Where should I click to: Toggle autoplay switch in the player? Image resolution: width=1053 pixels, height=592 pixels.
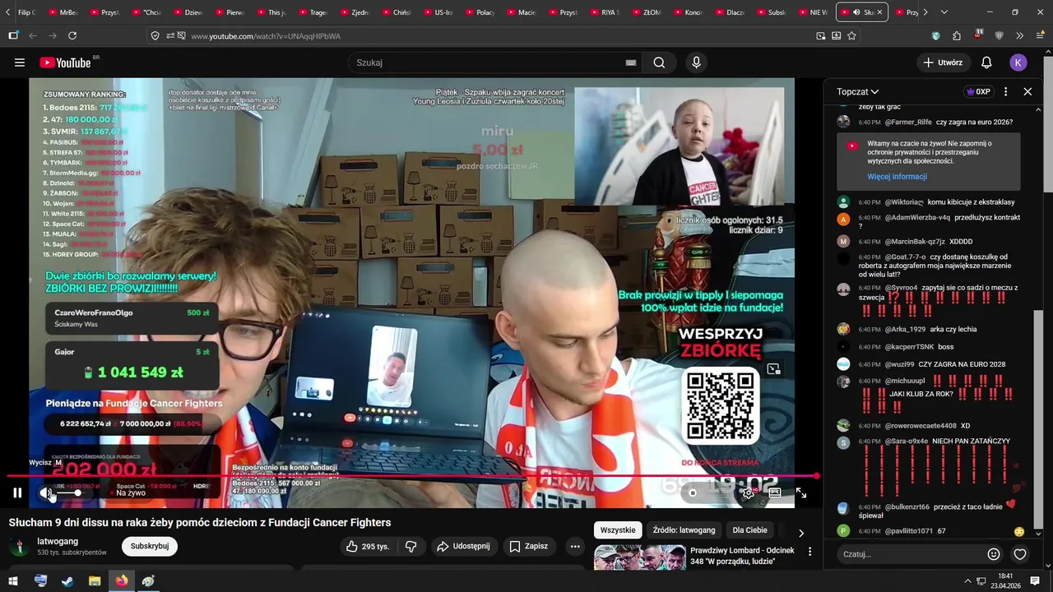click(693, 493)
